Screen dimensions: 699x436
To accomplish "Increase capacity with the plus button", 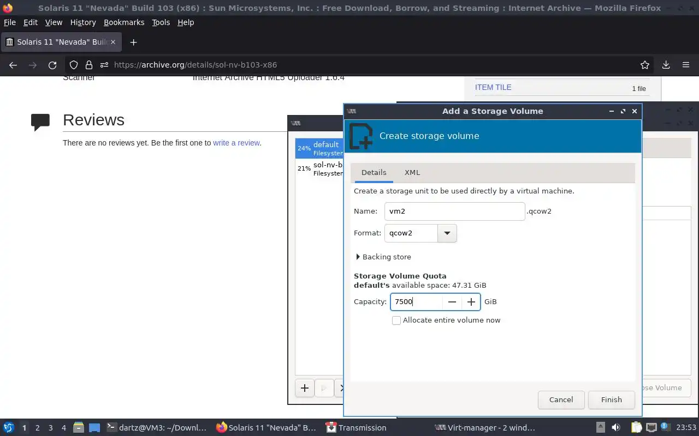I will [x=471, y=302].
